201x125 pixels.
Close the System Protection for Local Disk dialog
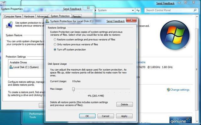tap(131, 20)
